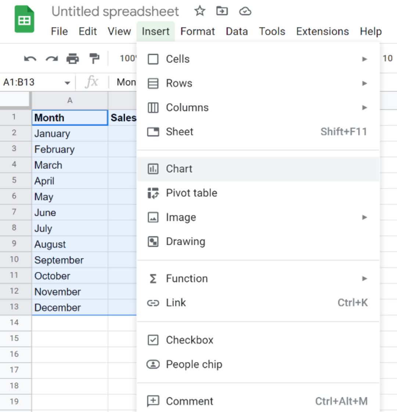Select row 1 header
Viewport: 397px width, 412px height.
click(15, 117)
